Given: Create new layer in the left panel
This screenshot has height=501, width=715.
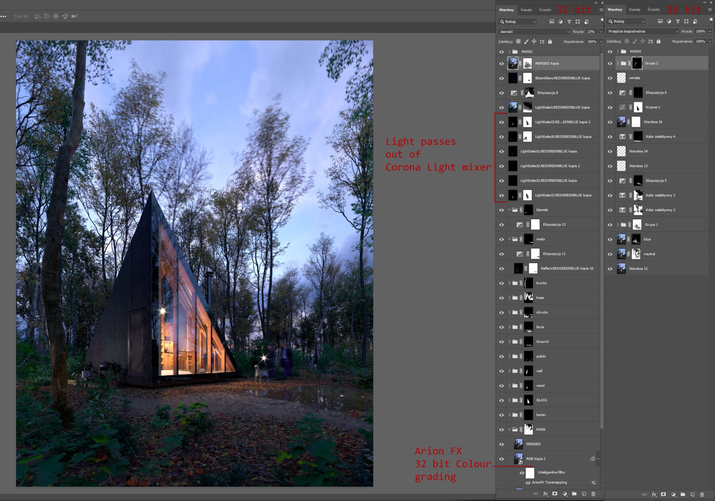Looking at the screenshot, I should point(584,494).
